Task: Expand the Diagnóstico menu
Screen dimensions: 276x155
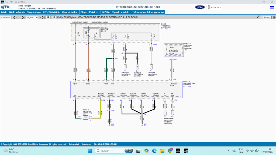Action: pyautogui.click(x=34, y=12)
